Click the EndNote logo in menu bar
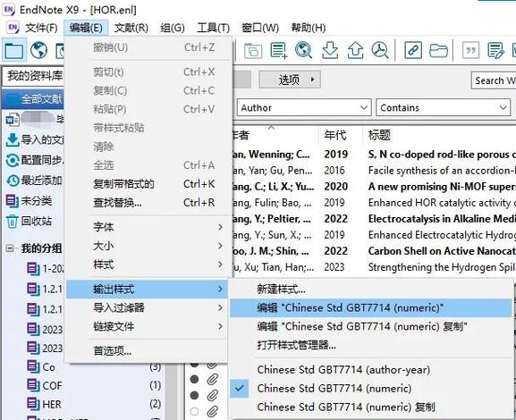Viewport: 516px width, 420px height. [x=13, y=28]
